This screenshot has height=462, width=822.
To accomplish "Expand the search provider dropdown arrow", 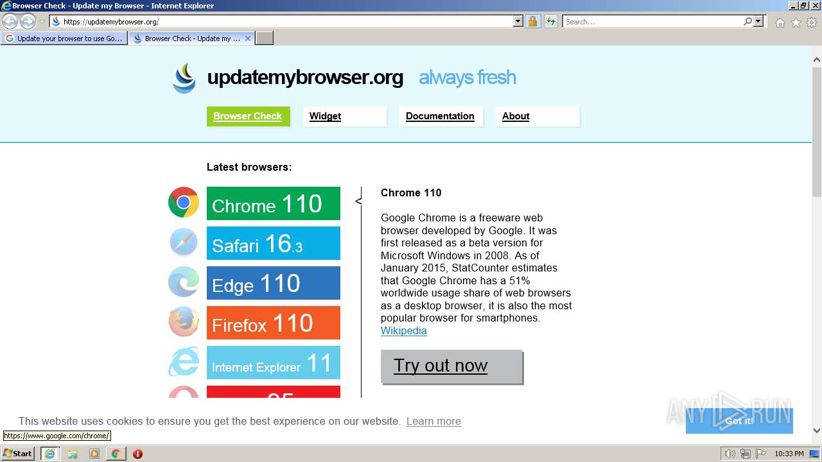I will (759, 22).
